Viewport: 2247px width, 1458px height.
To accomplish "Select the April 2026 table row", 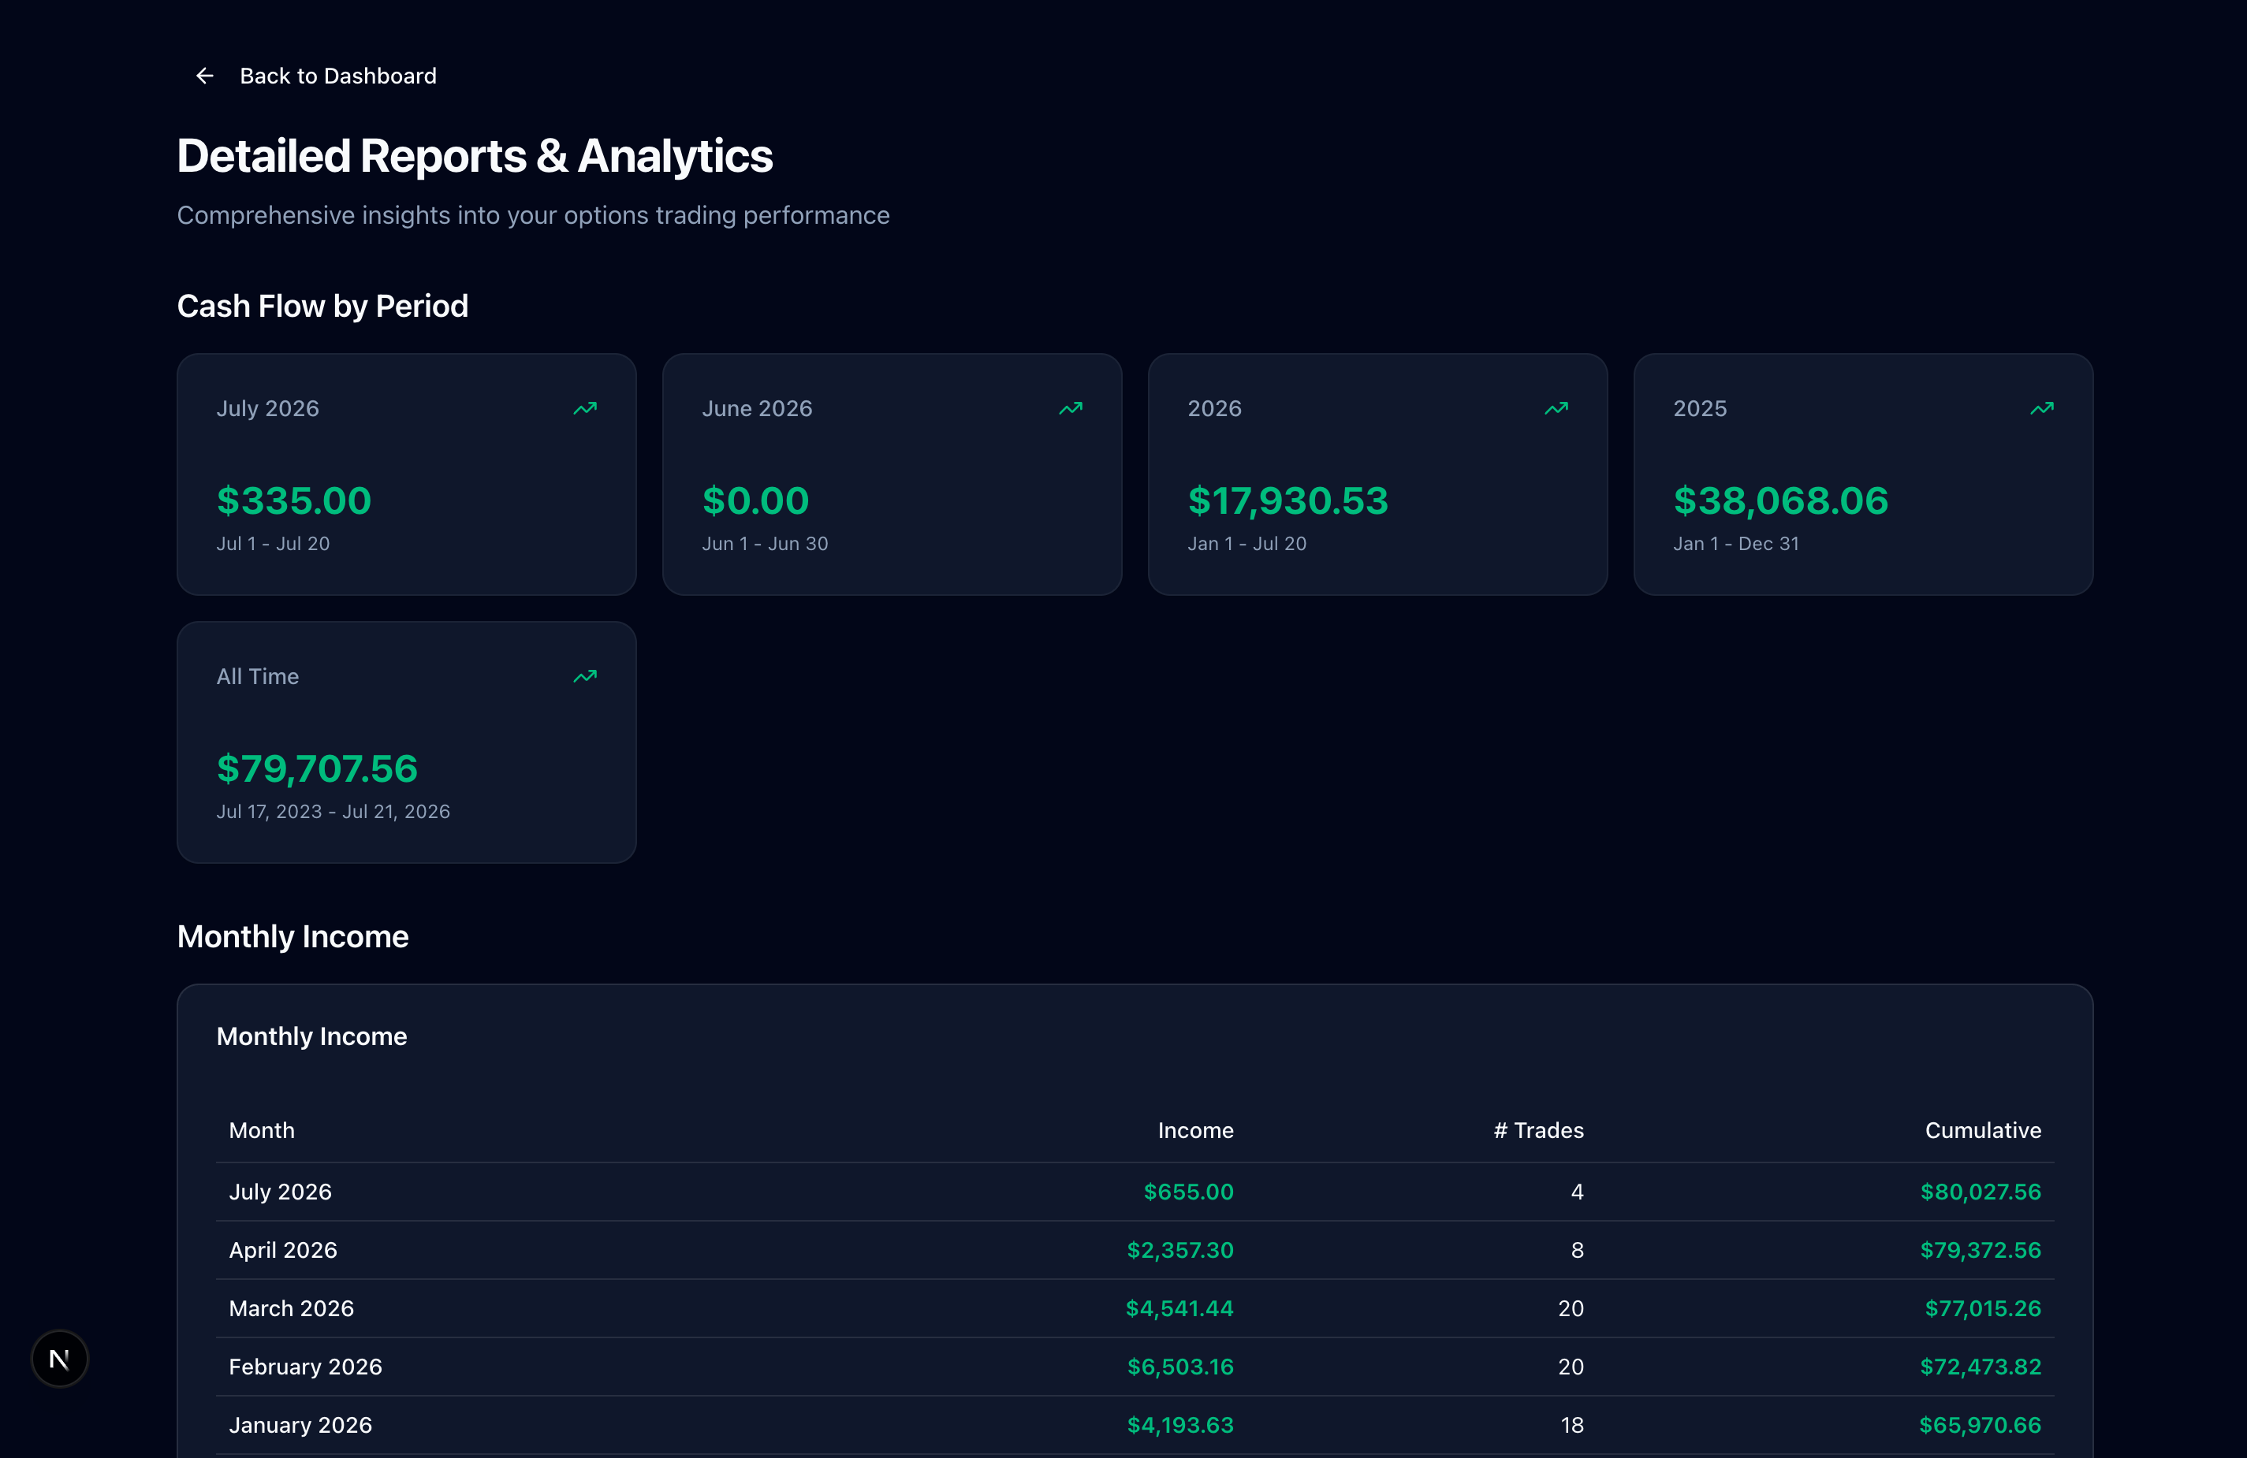I will (1135, 1251).
